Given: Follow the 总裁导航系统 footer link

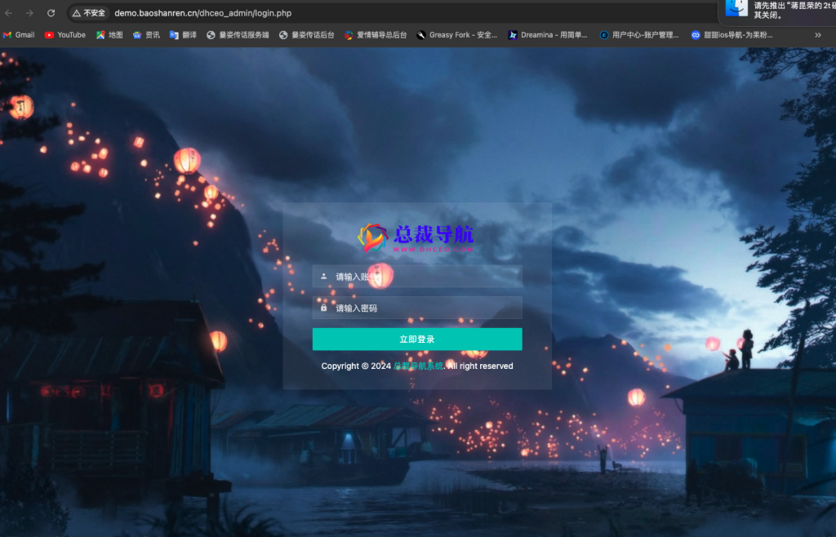Looking at the screenshot, I should click(419, 366).
